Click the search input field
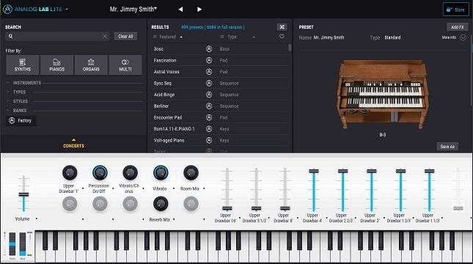This screenshot has height=264, width=473. click(57, 37)
